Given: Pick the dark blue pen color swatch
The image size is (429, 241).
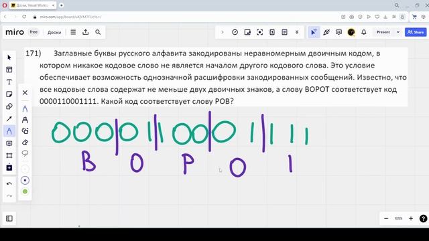Looking at the screenshot, I should click(25, 180).
